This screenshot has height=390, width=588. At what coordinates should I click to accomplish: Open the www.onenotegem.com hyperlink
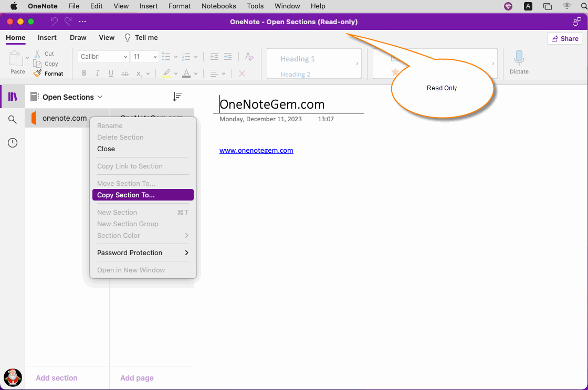(256, 151)
